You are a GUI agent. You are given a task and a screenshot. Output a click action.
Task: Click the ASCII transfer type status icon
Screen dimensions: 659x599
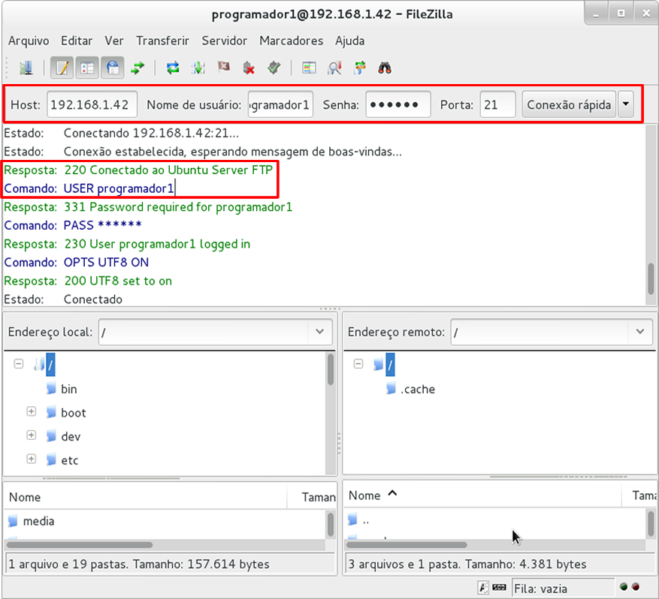(x=483, y=588)
